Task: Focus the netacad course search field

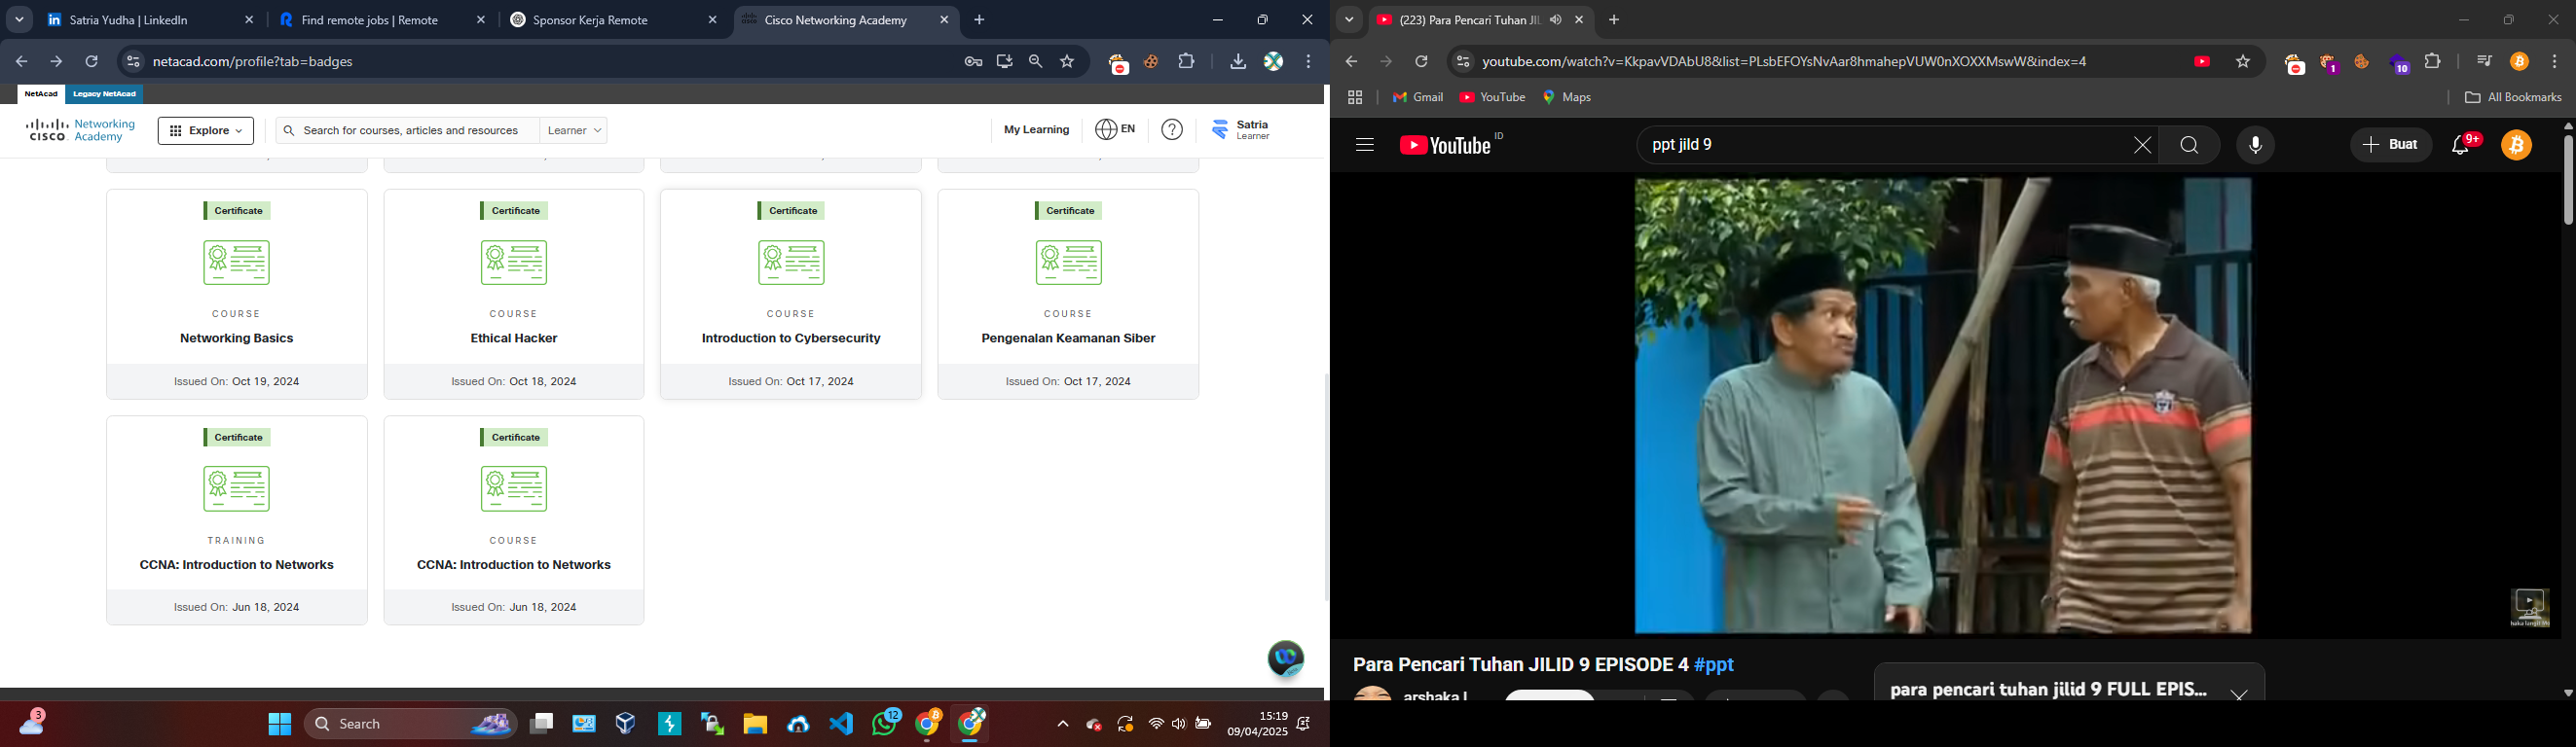Action: pyautogui.click(x=407, y=131)
